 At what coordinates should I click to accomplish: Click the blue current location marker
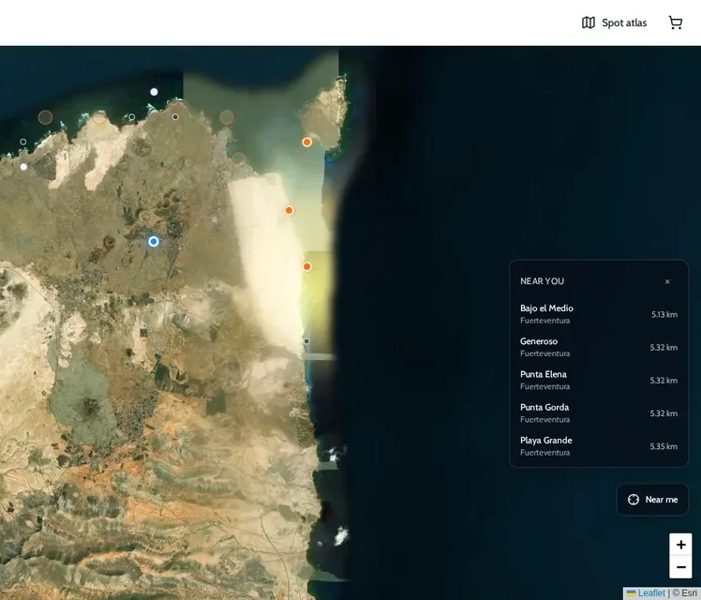tap(154, 242)
